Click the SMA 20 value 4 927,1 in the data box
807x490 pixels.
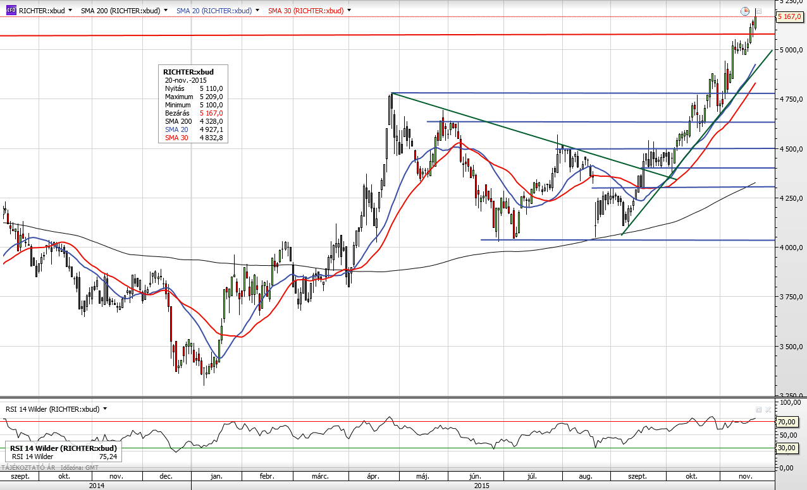pyautogui.click(x=212, y=129)
